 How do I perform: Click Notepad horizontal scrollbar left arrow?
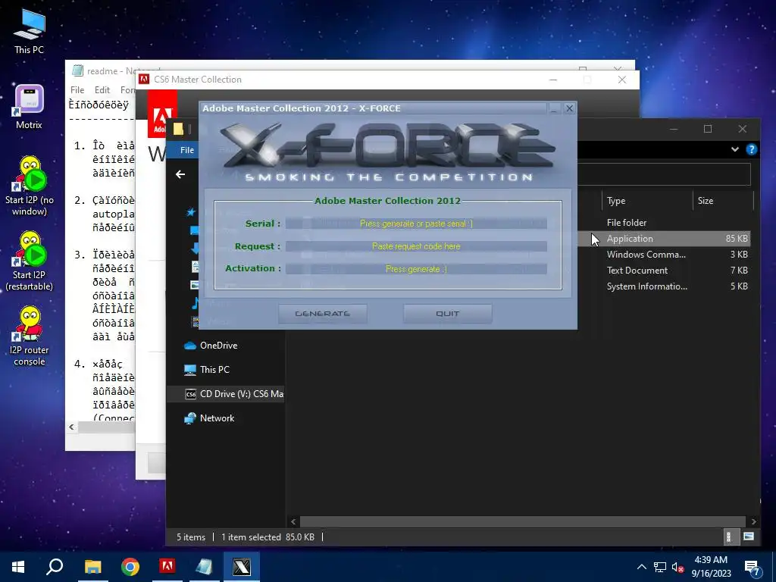coord(72,427)
